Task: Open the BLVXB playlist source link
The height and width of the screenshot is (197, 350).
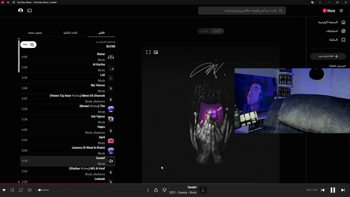Action: tap(111, 47)
